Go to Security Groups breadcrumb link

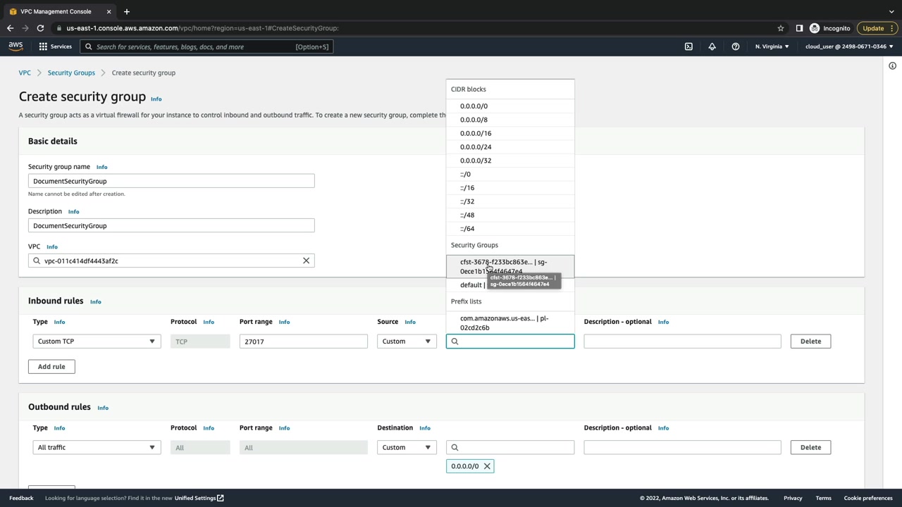click(71, 73)
